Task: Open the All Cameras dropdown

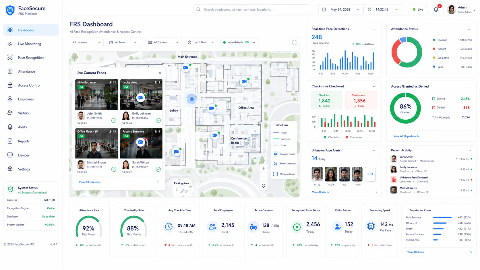Action: pos(164,42)
